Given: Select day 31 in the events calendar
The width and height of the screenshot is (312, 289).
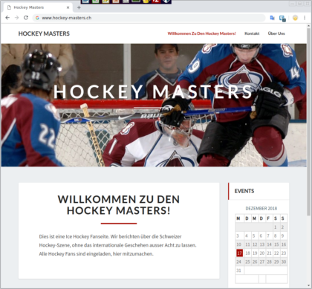Looking at the screenshot, I should [238, 270].
